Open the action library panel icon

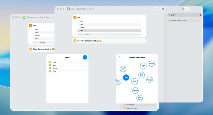183,9
